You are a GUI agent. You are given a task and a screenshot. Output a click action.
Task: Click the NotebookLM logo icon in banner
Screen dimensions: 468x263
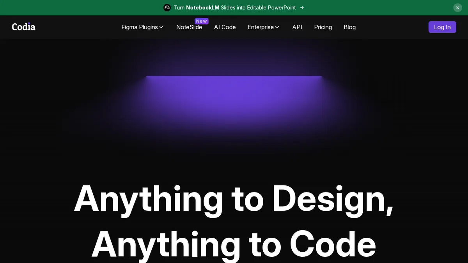pyautogui.click(x=167, y=8)
